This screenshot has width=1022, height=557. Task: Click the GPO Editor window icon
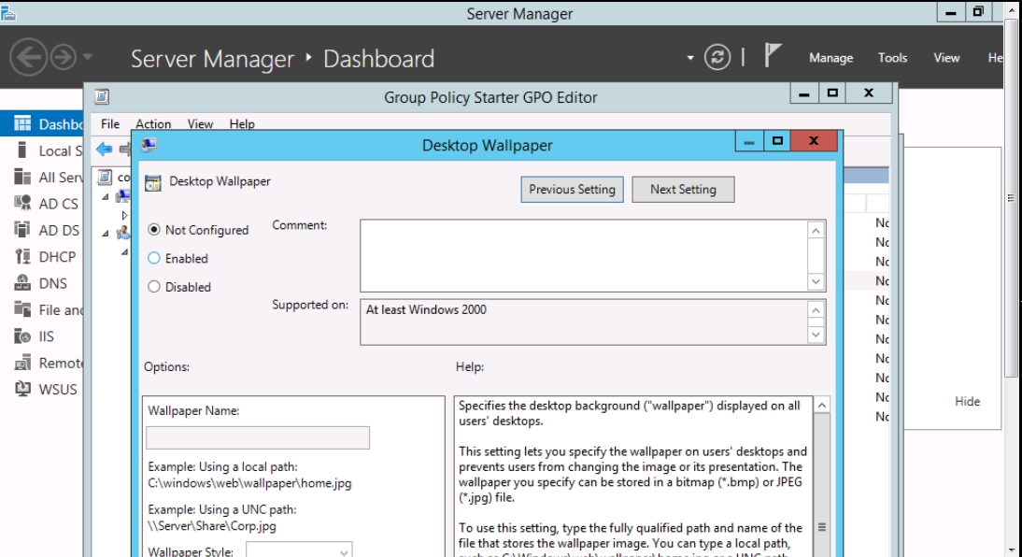[102, 97]
